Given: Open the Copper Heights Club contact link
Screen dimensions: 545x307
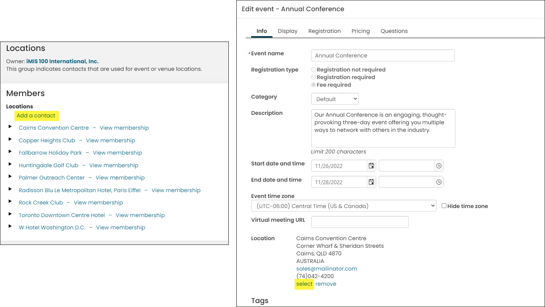Looking at the screenshot, I should coord(47,140).
